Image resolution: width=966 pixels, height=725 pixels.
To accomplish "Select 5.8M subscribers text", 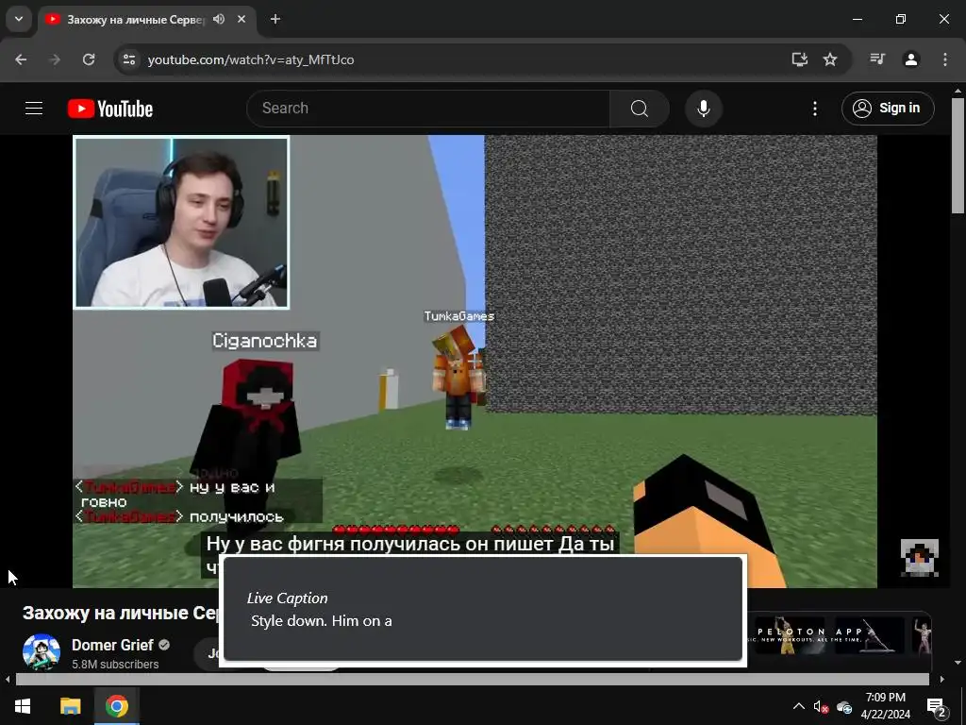I will [115, 665].
